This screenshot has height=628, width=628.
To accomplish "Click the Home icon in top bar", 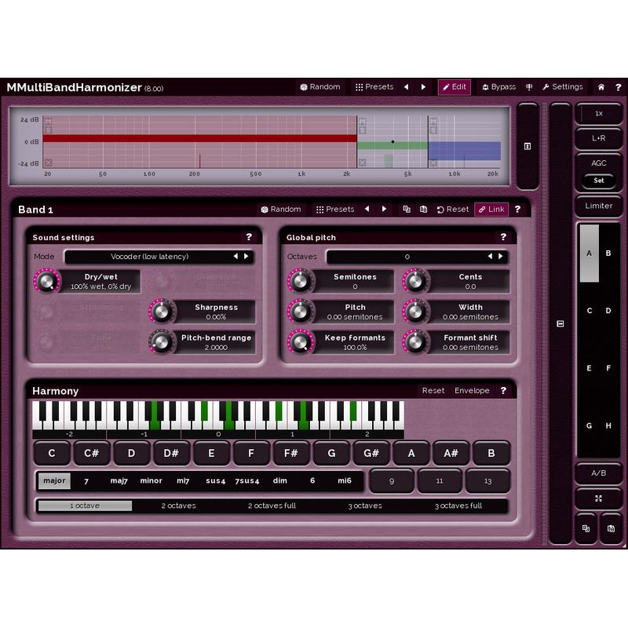I will 601,87.
